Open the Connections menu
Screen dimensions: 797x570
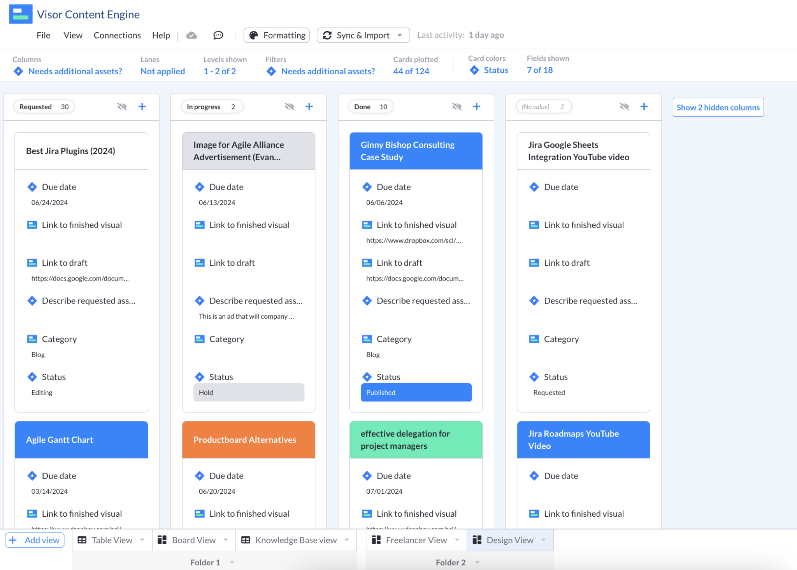click(117, 35)
